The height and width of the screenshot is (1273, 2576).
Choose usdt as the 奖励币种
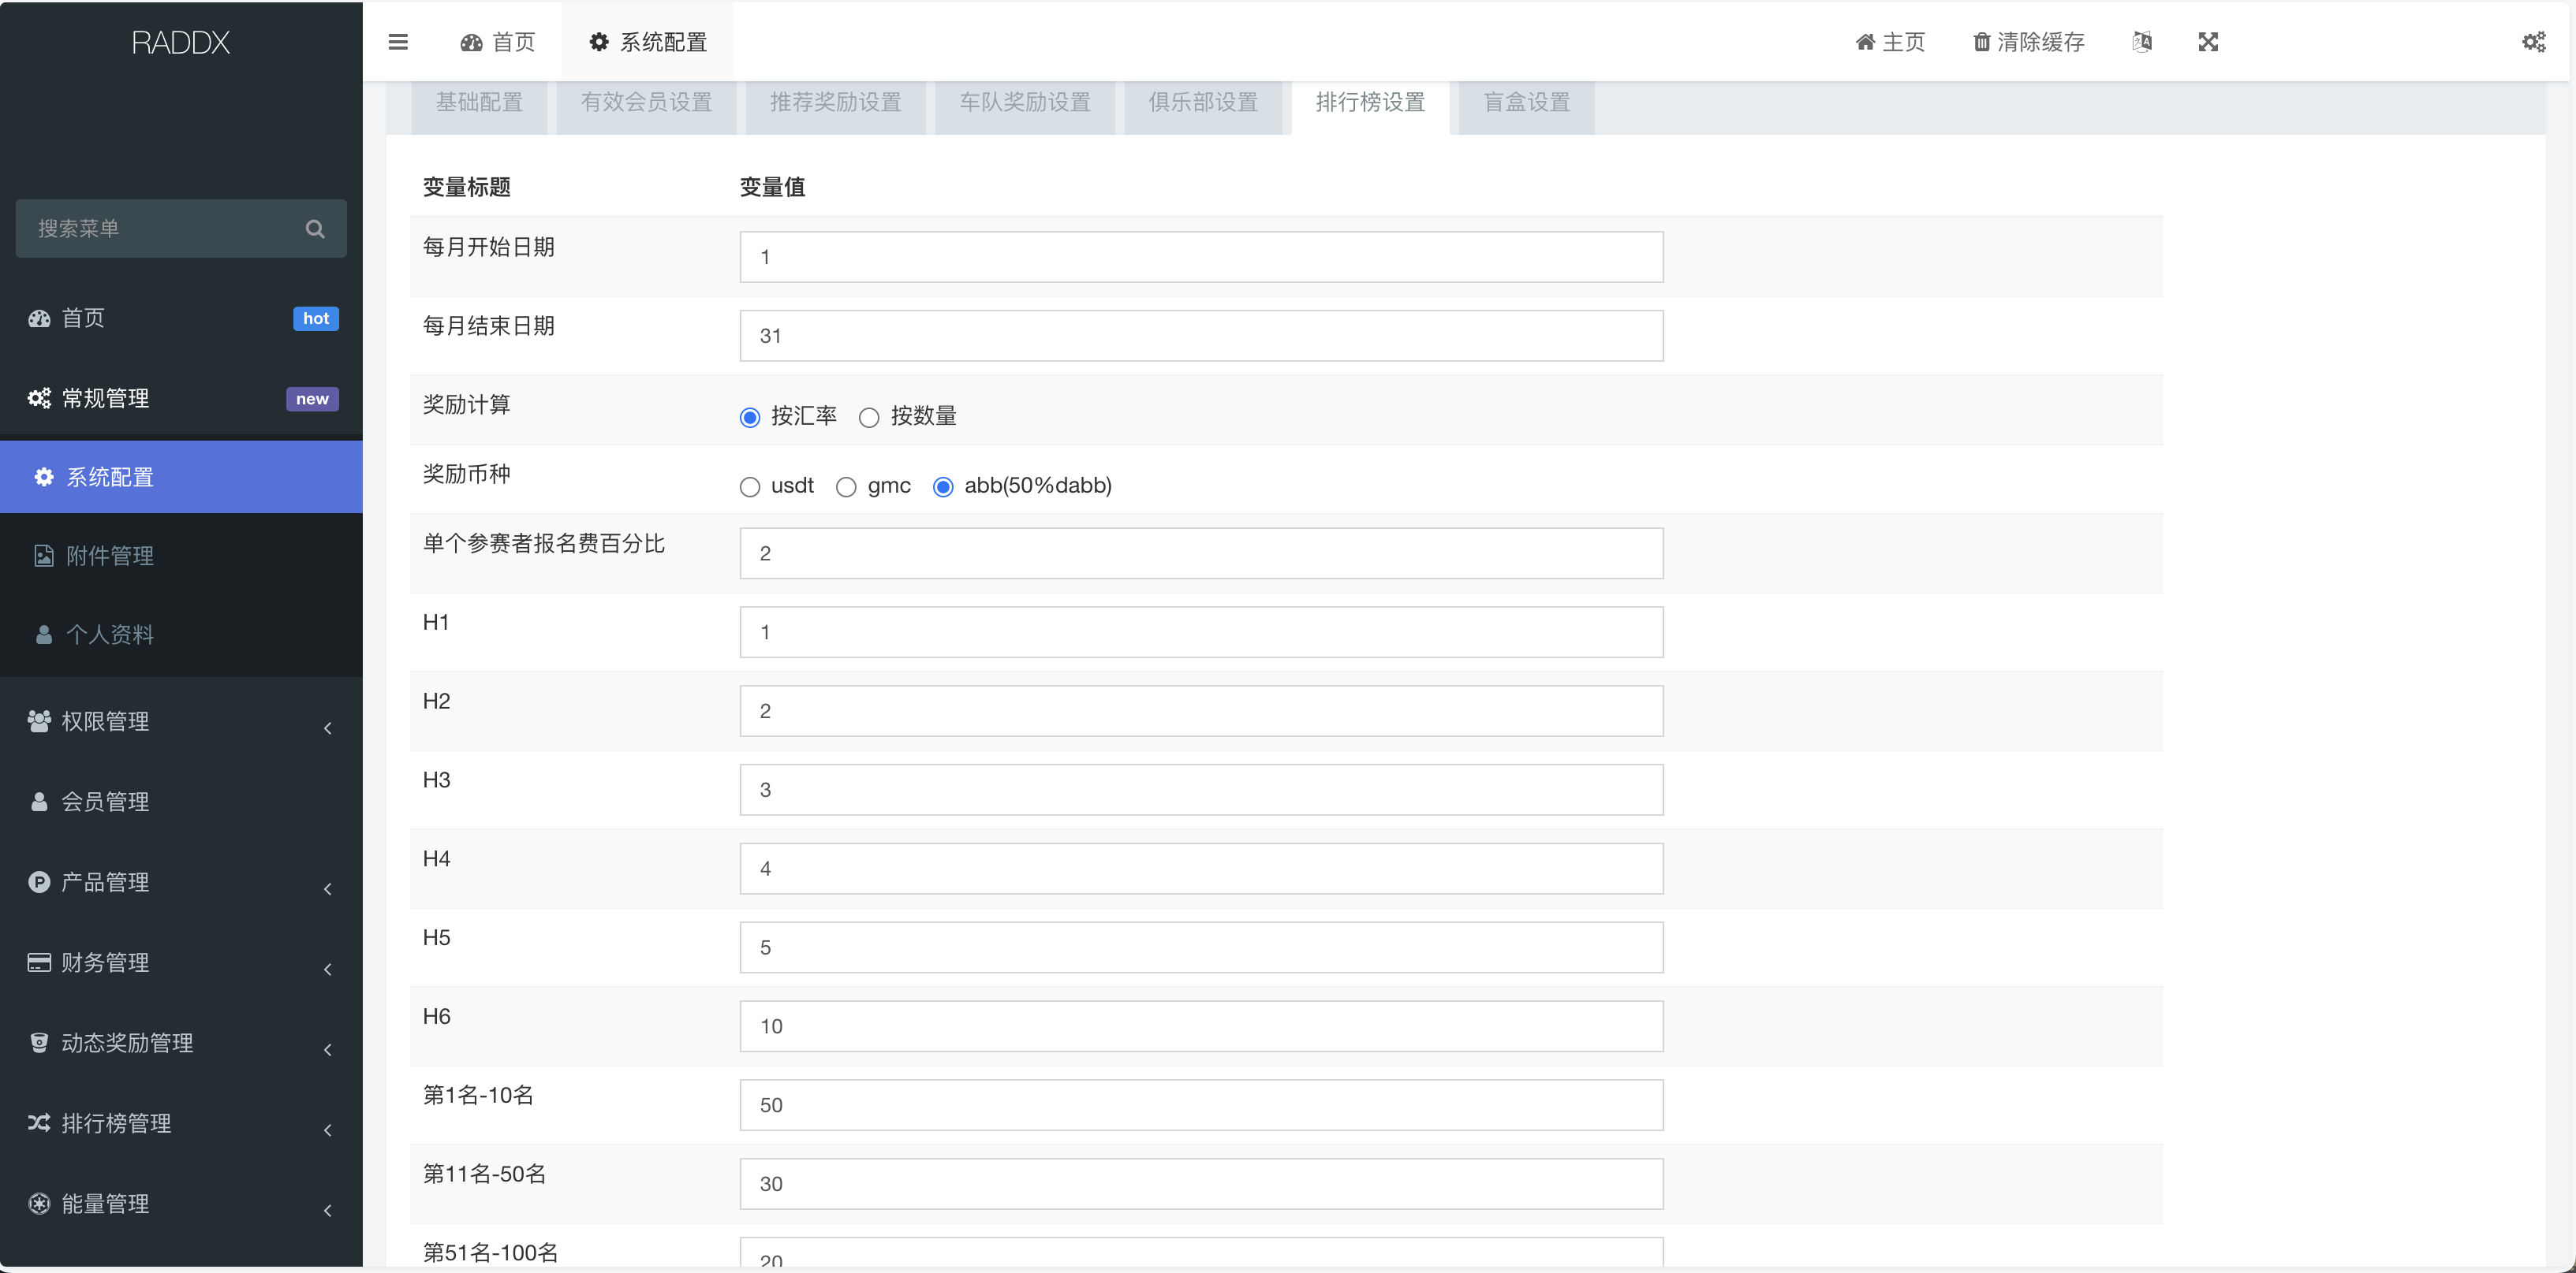750,486
